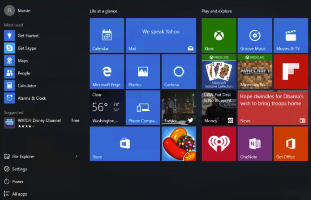Open Maps from most used list
Viewport: 311px width, 200px height.
(42, 60)
